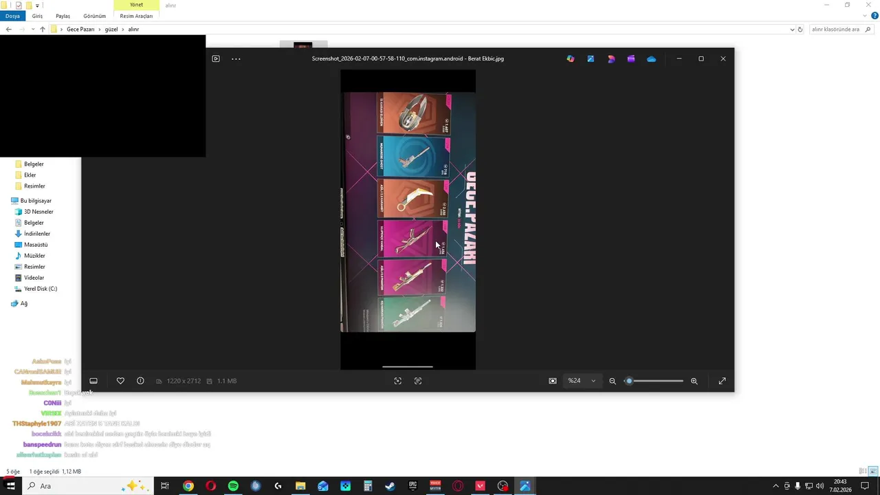Show file info in Photos

[x=140, y=381]
